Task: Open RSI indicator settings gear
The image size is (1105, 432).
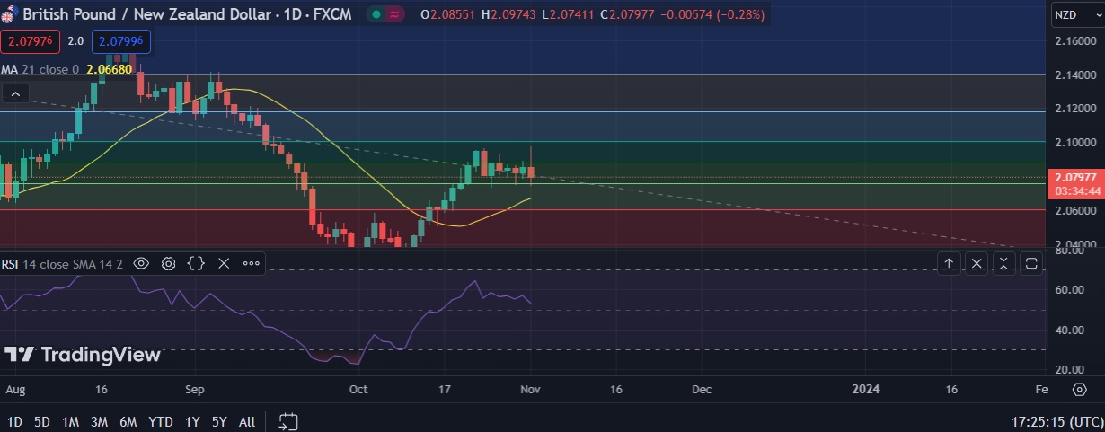Action: 168,263
